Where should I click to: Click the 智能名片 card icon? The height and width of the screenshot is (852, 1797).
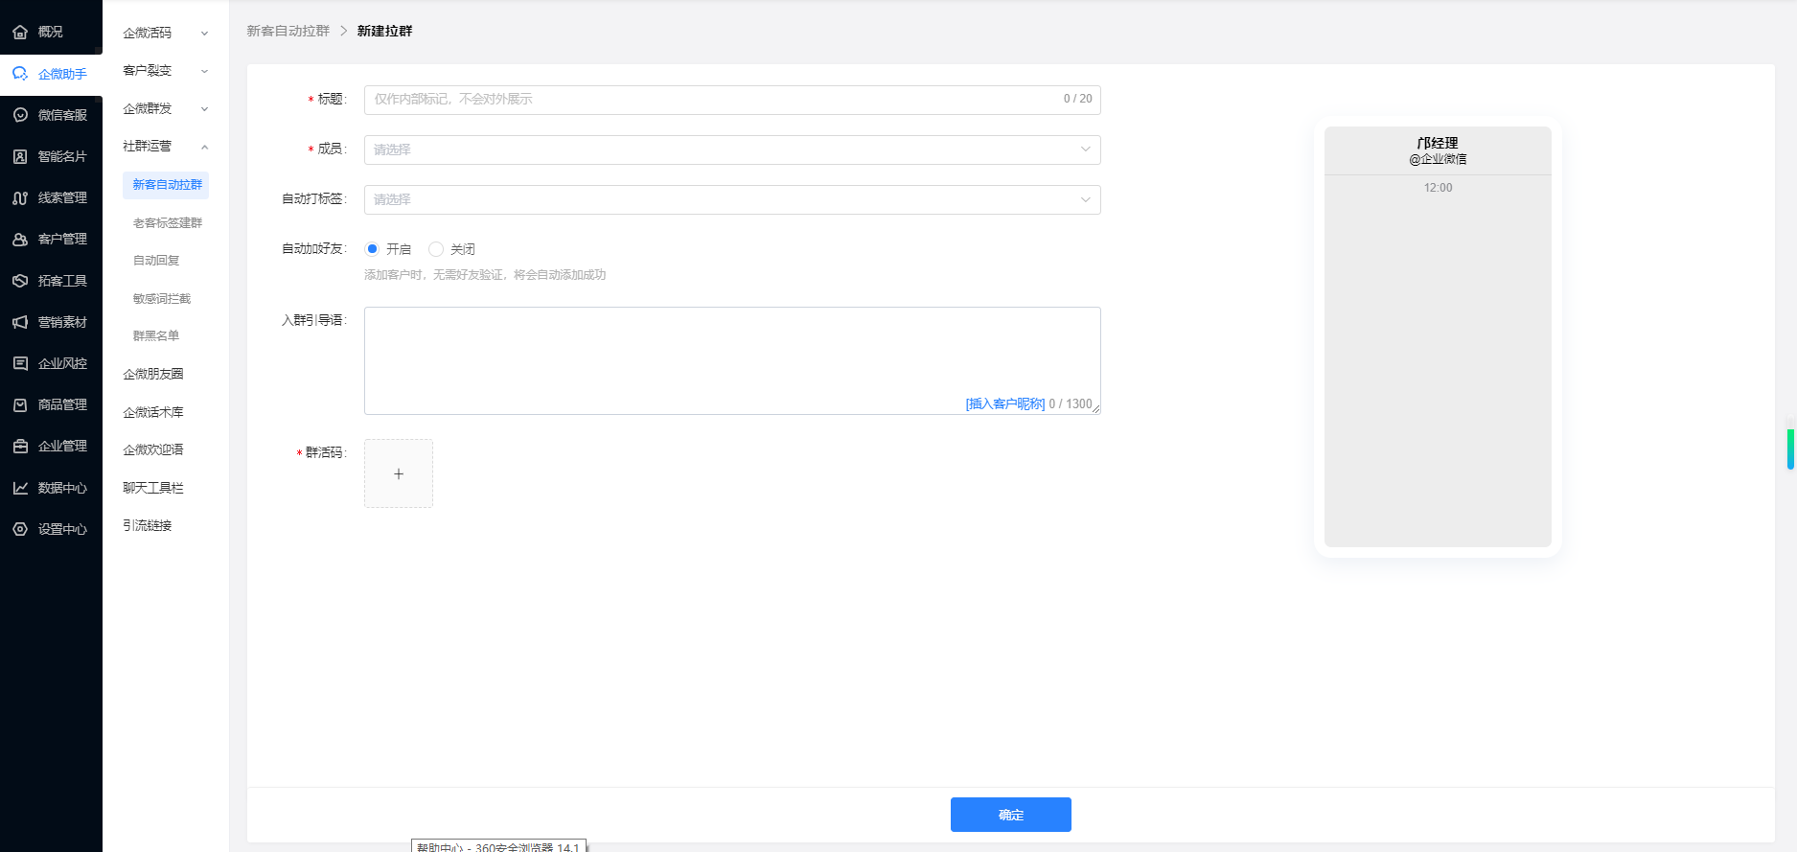pos(20,156)
